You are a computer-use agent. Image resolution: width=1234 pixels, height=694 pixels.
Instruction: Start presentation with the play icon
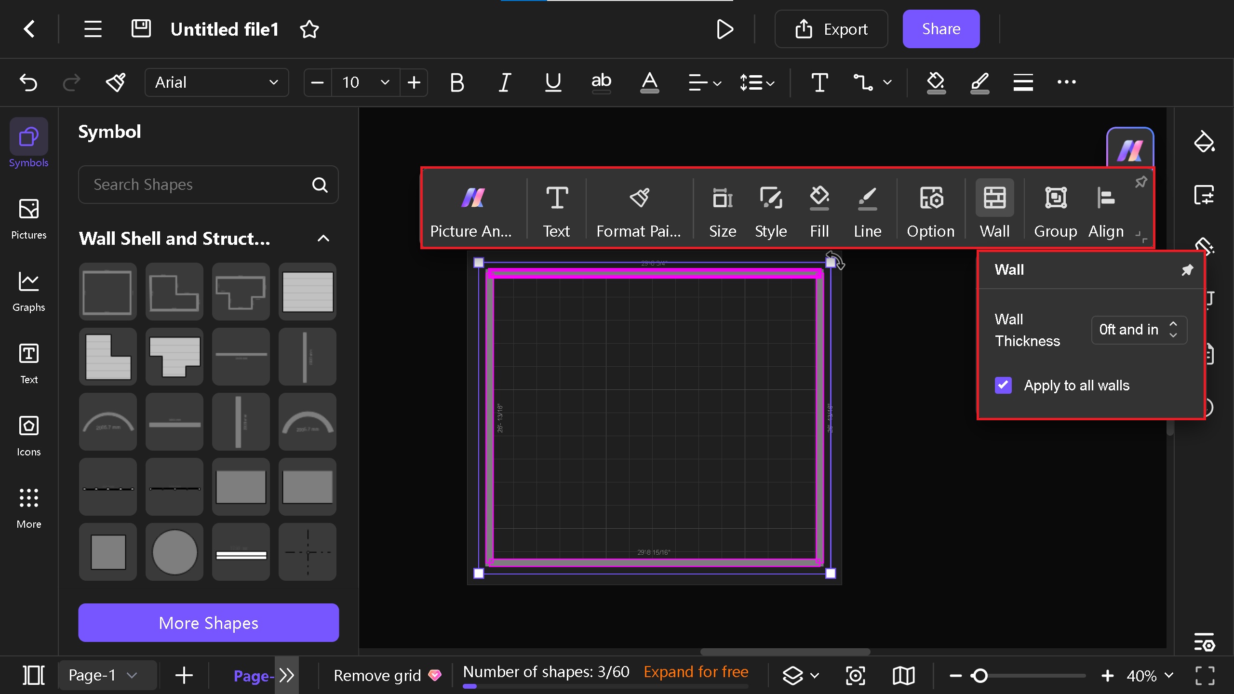click(724, 29)
